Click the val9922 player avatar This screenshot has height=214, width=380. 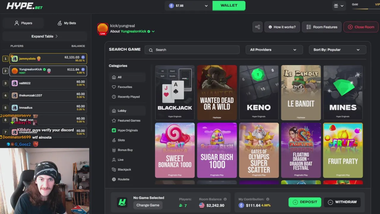[15, 83]
